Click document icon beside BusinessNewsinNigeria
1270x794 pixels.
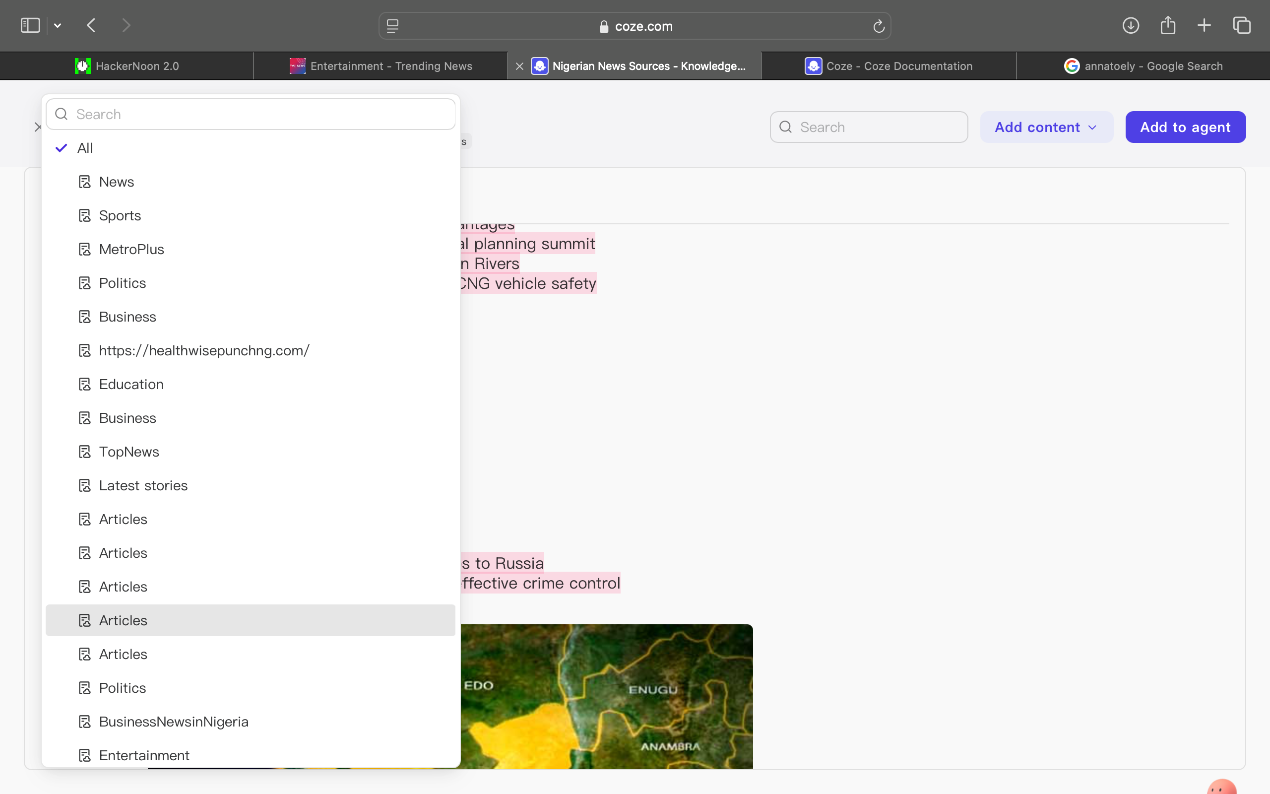84,722
